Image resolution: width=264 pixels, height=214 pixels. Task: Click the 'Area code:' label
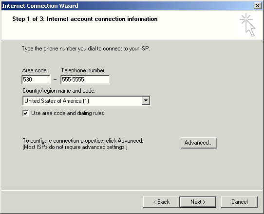[35, 70]
